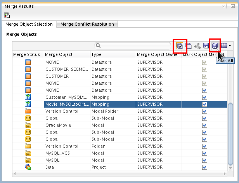Image resolution: width=239 pixels, height=183 pixels.
Task: Uncheck Mark Object Merged for Movie_MySQLtoOracle mapping
Action: tap(204, 105)
